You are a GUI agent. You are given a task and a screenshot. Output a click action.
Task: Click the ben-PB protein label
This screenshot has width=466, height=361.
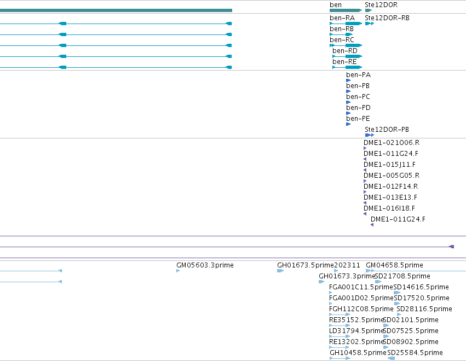pos(358,86)
